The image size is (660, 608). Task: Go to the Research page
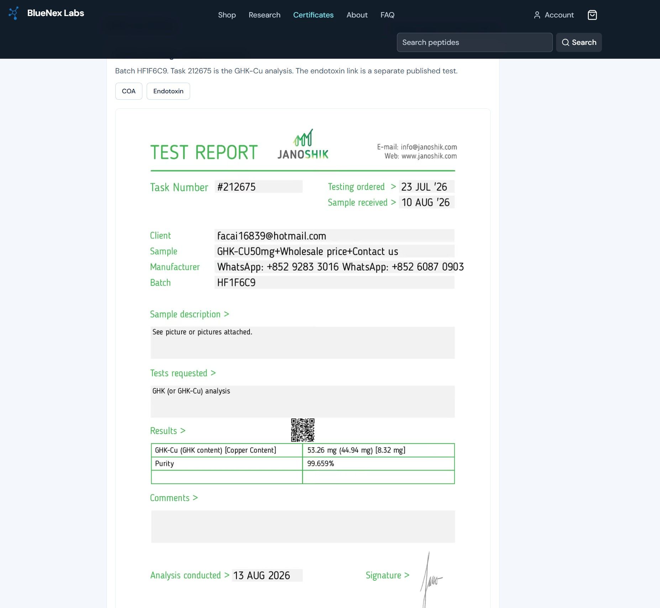264,15
